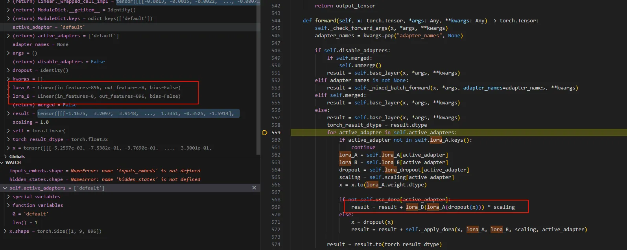Screen dimensions: 627x250
Task: Expand the lora_B Linear variable
Action: pyautogui.click(x=9, y=96)
